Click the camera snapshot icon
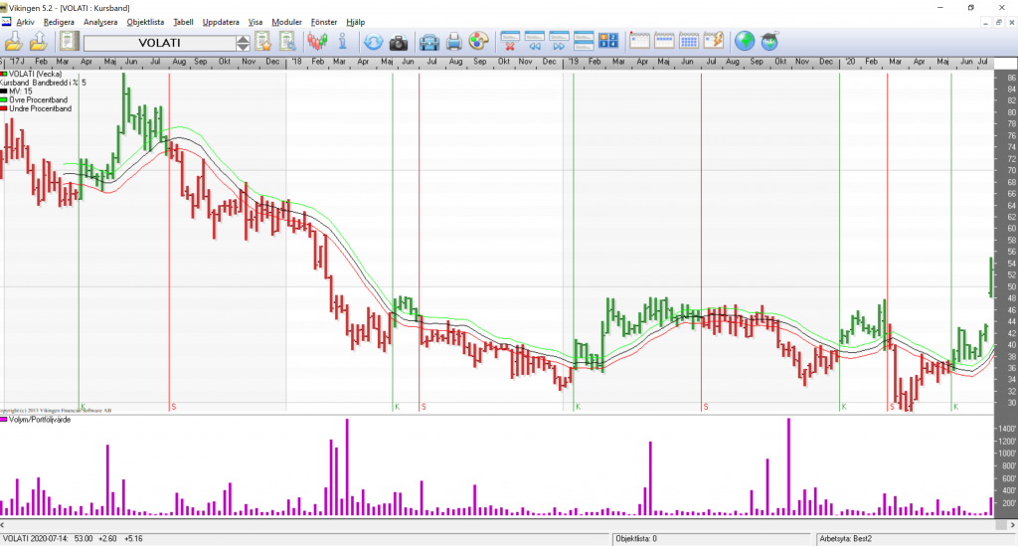The image size is (1018, 546). 398,42
